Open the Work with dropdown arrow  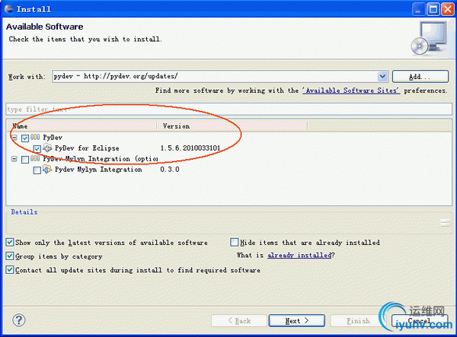382,77
